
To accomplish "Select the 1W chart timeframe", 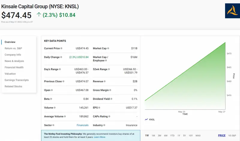I will click(147, 136).
